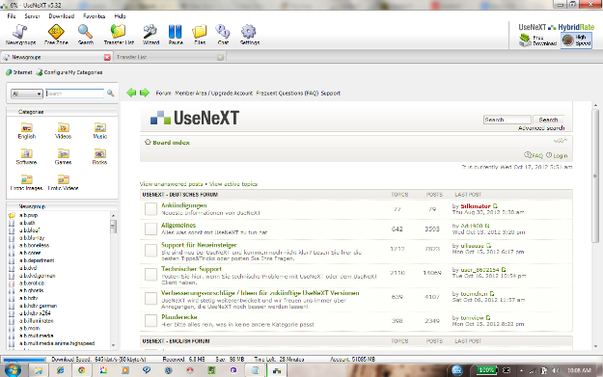Open the Technischer Support forum
Screen dimensions: 603x377
tap(192, 269)
